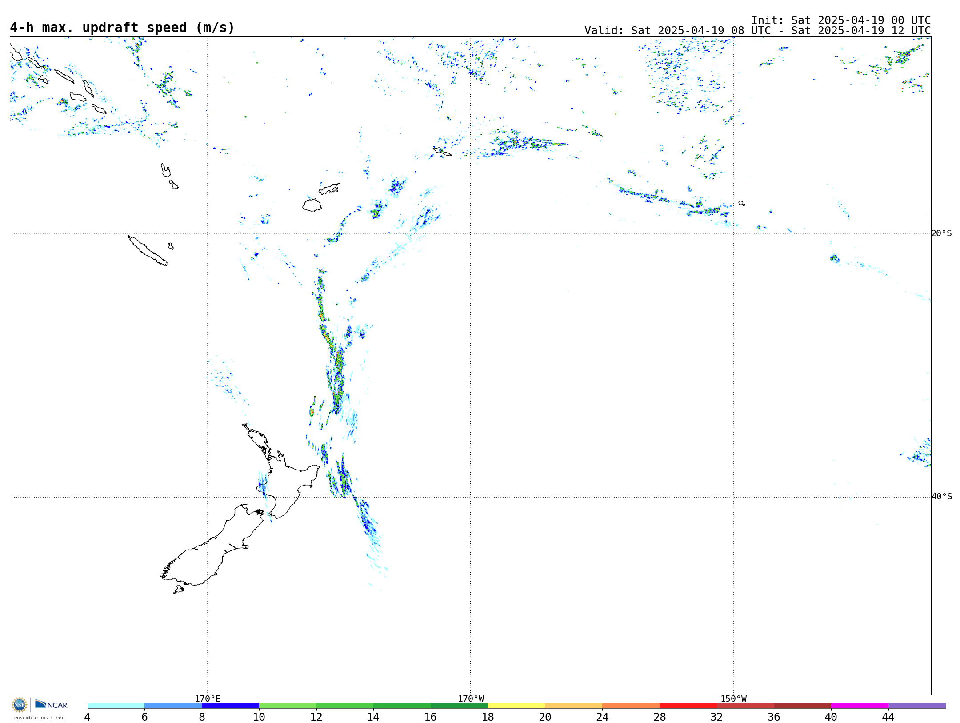This screenshot has width=960, height=723.
Task: Select the 14-16 medium green color swatch
Action: (x=402, y=706)
